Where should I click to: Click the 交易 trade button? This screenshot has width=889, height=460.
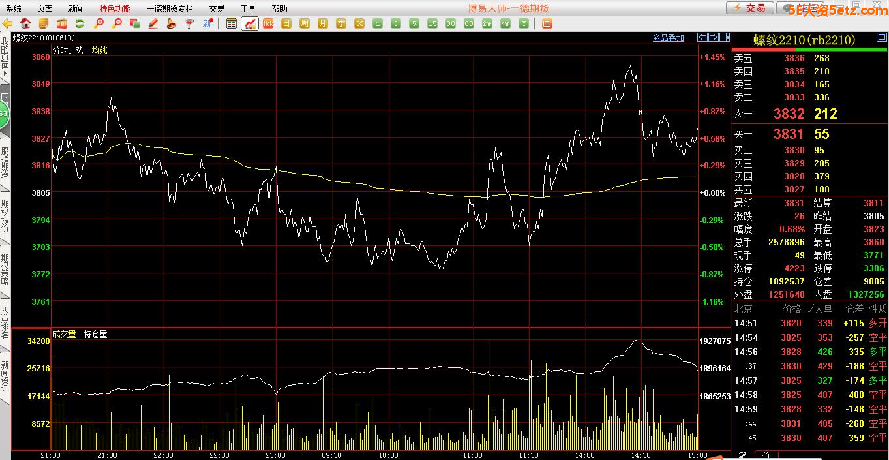tap(750, 8)
